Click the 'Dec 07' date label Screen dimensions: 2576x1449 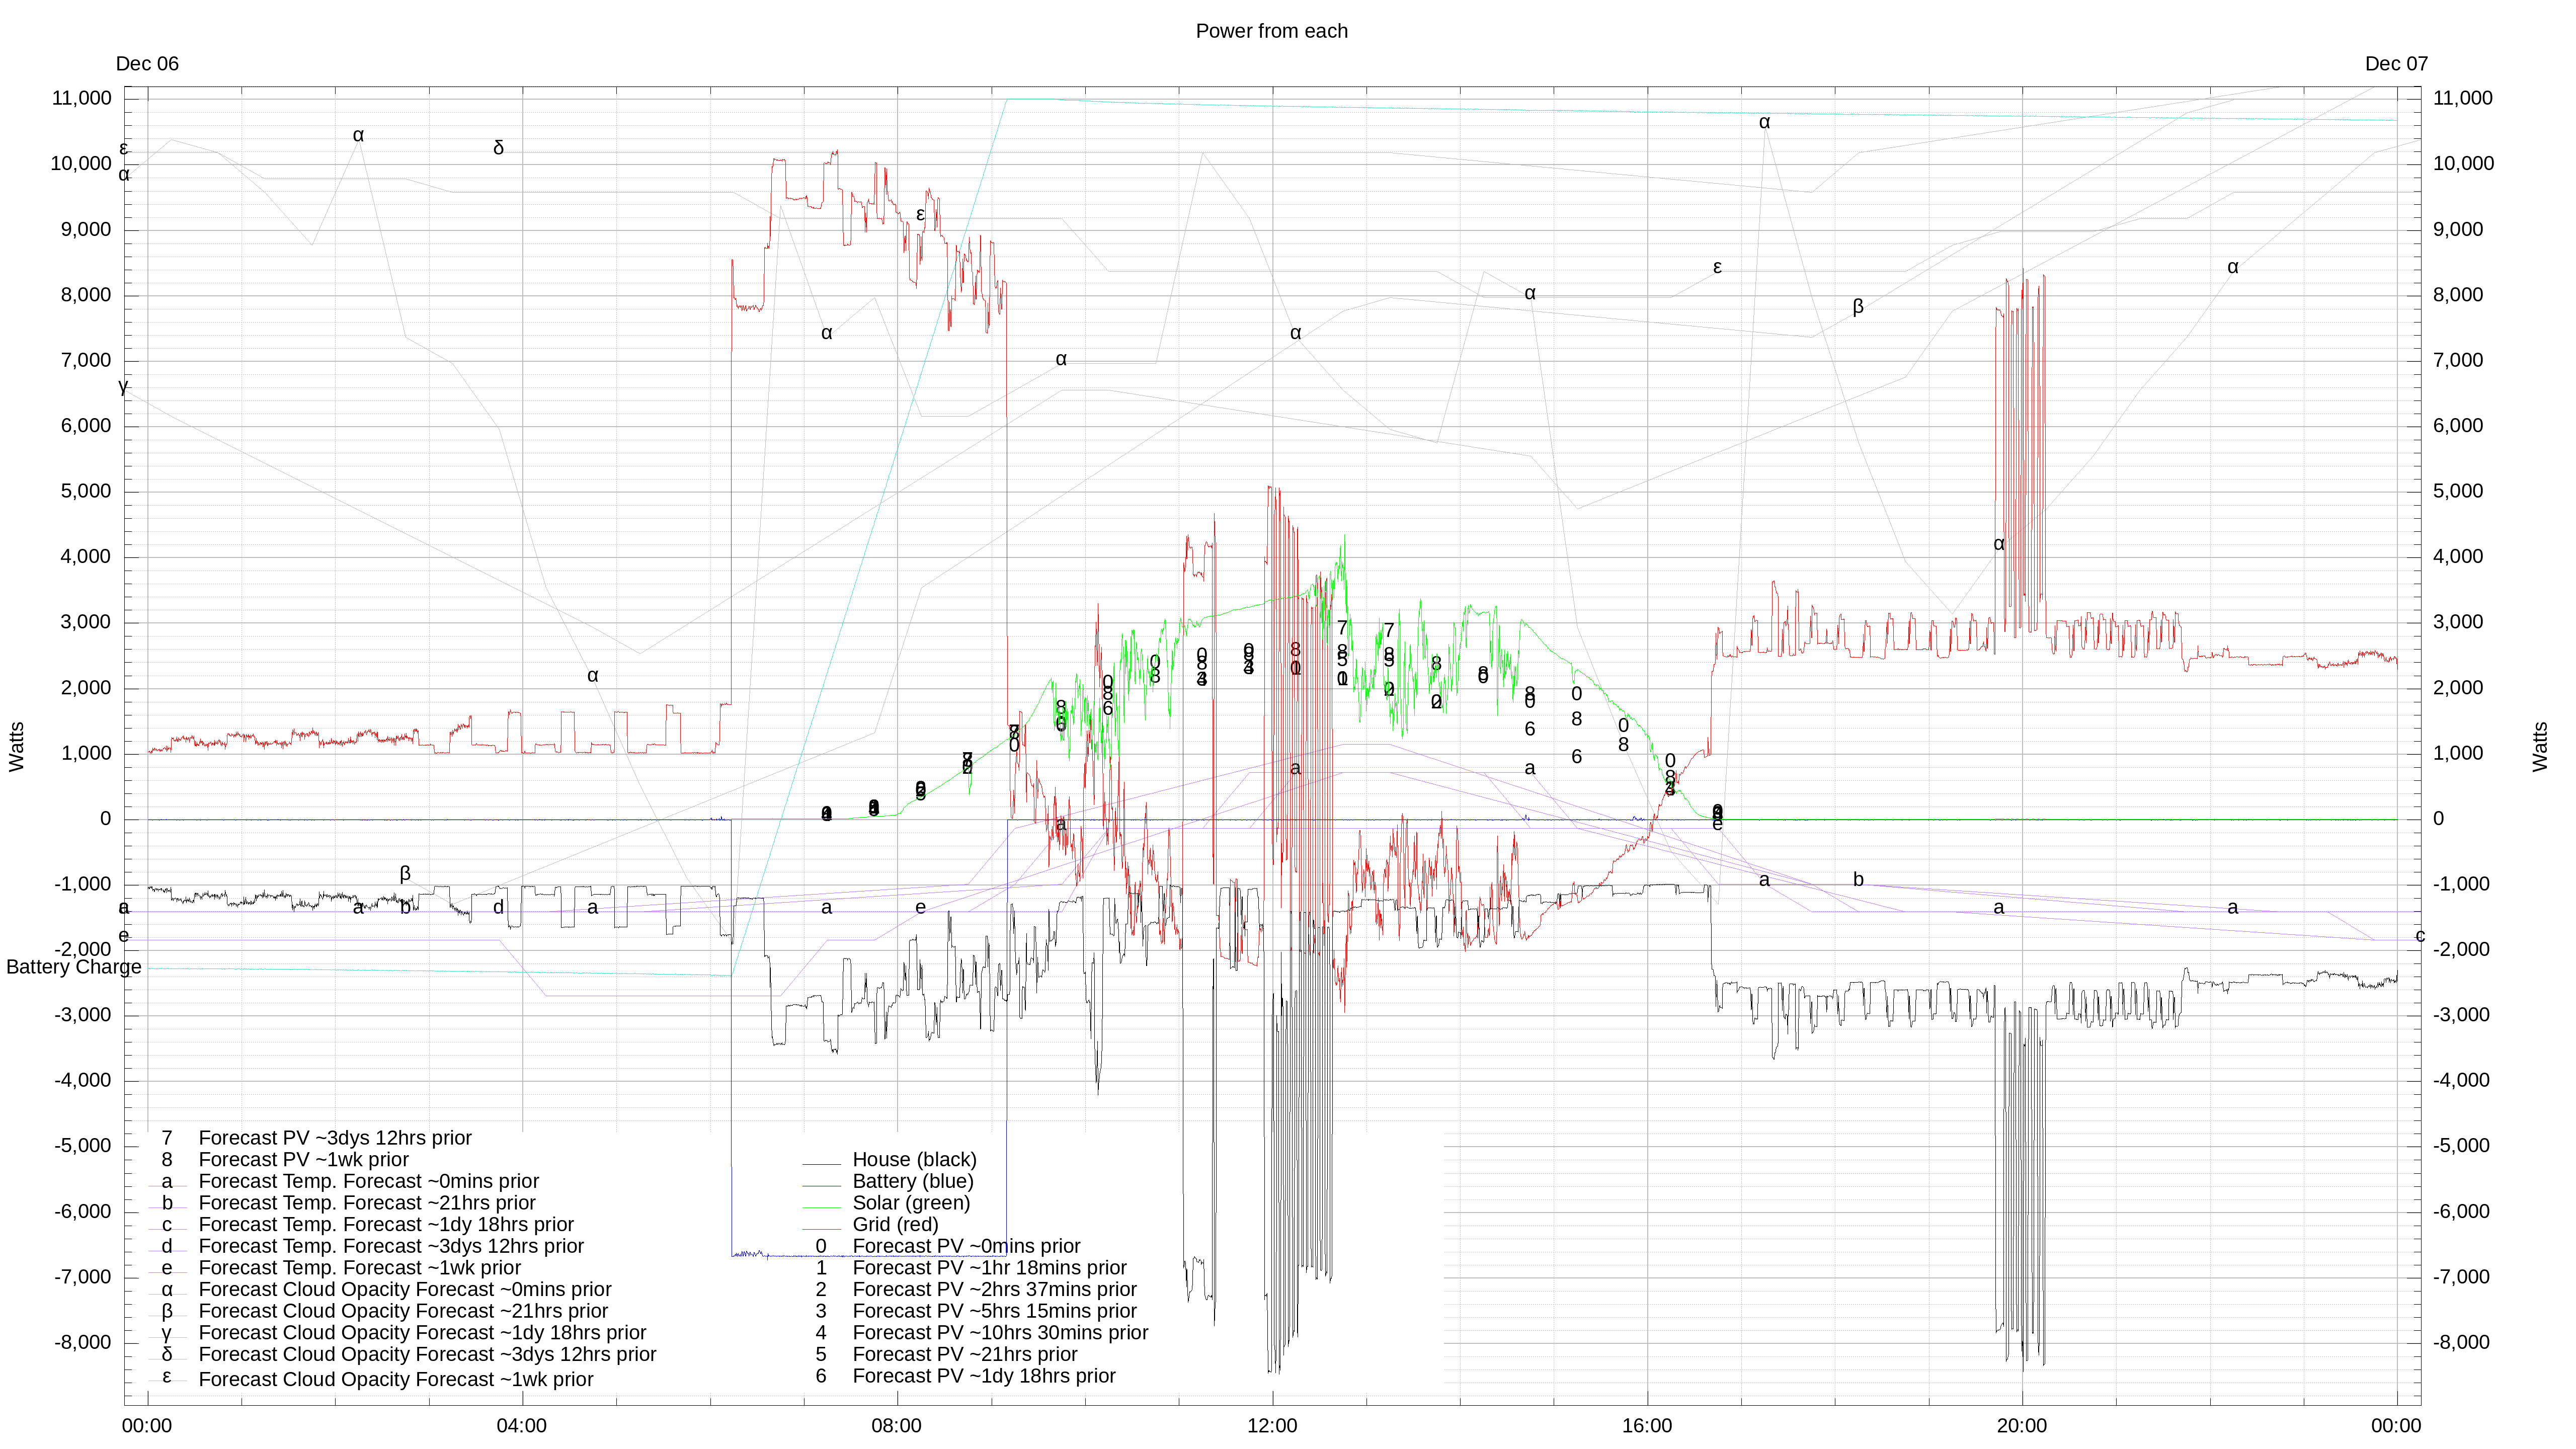[2396, 64]
